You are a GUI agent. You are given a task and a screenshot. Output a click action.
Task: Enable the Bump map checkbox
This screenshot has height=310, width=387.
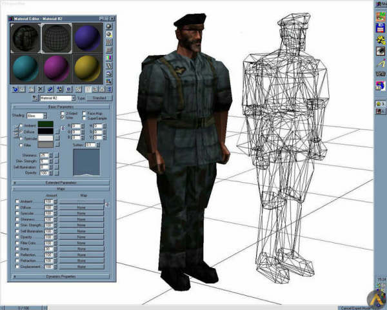click(x=17, y=248)
